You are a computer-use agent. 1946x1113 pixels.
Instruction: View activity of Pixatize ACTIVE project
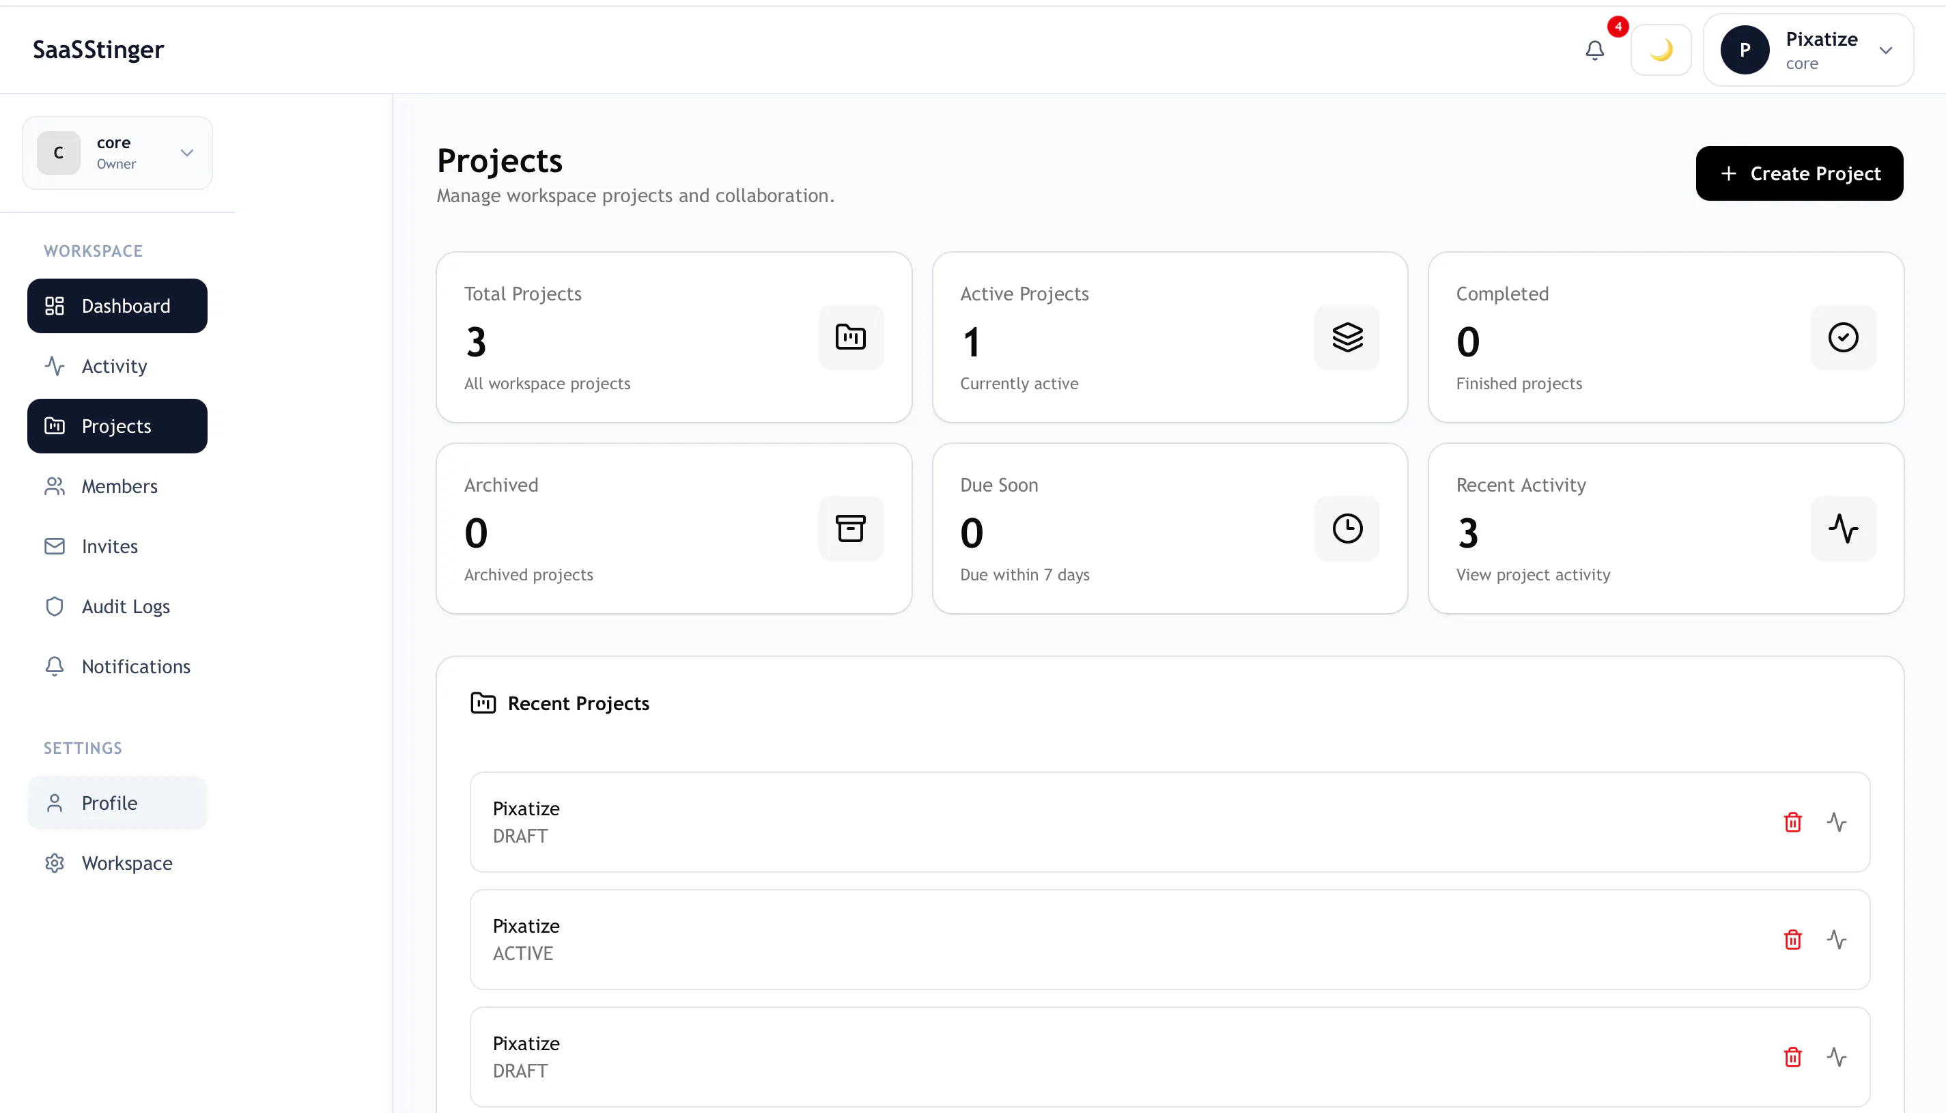pos(1837,940)
